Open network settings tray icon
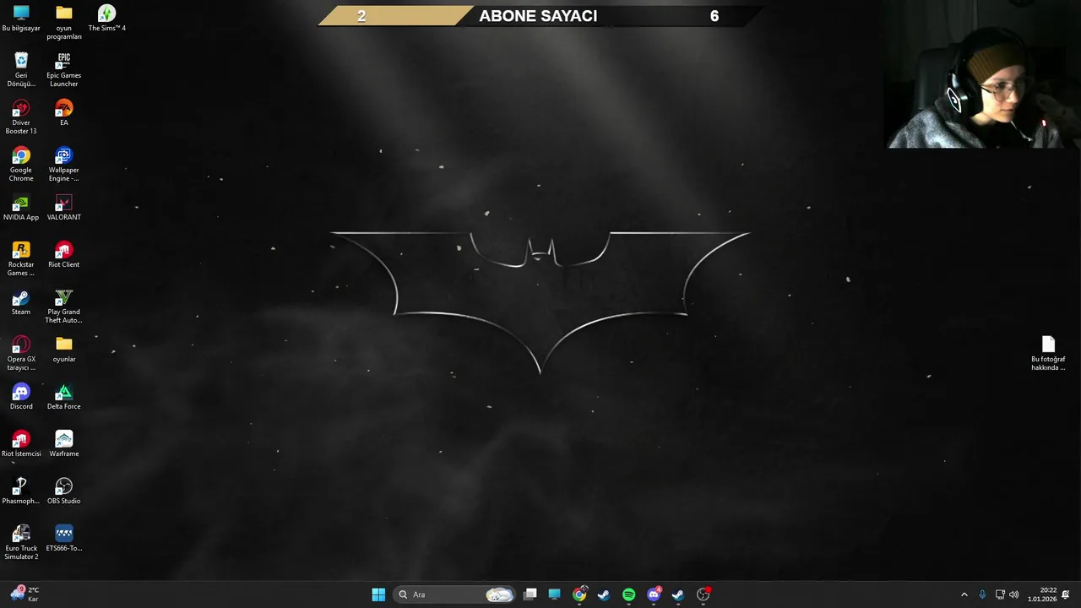 click(1000, 594)
